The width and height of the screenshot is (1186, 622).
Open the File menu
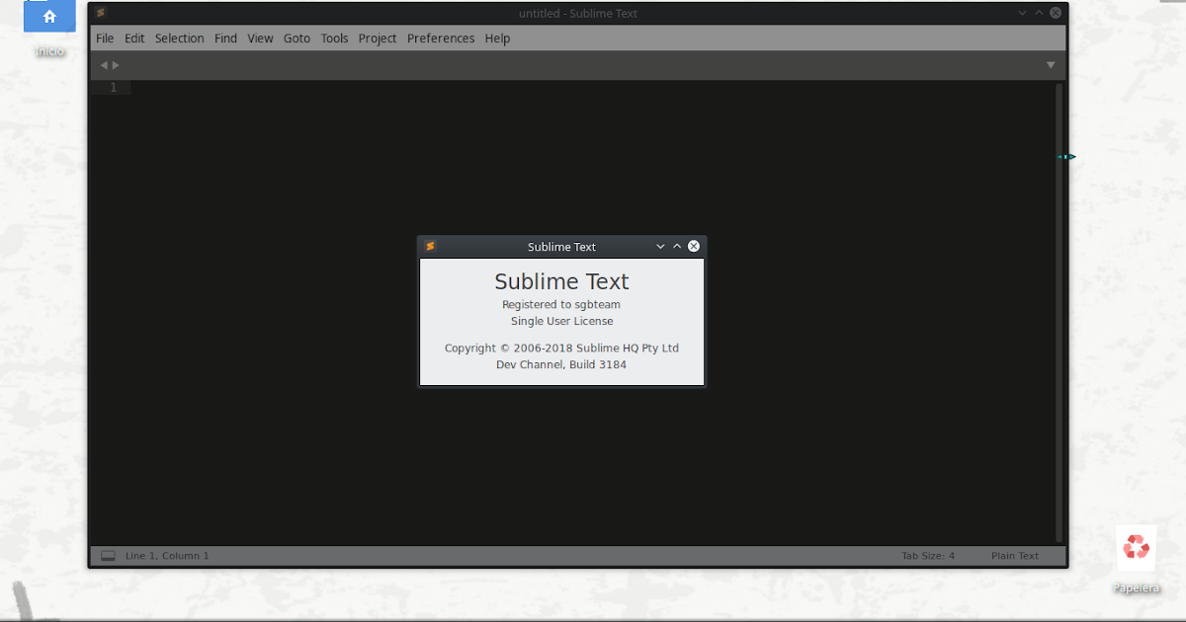tap(105, 39)
